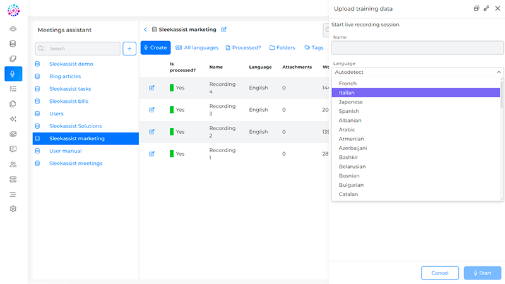This screenshot has width=505, height=284.
Task: Click the Create button
Action: coord(155,48)
